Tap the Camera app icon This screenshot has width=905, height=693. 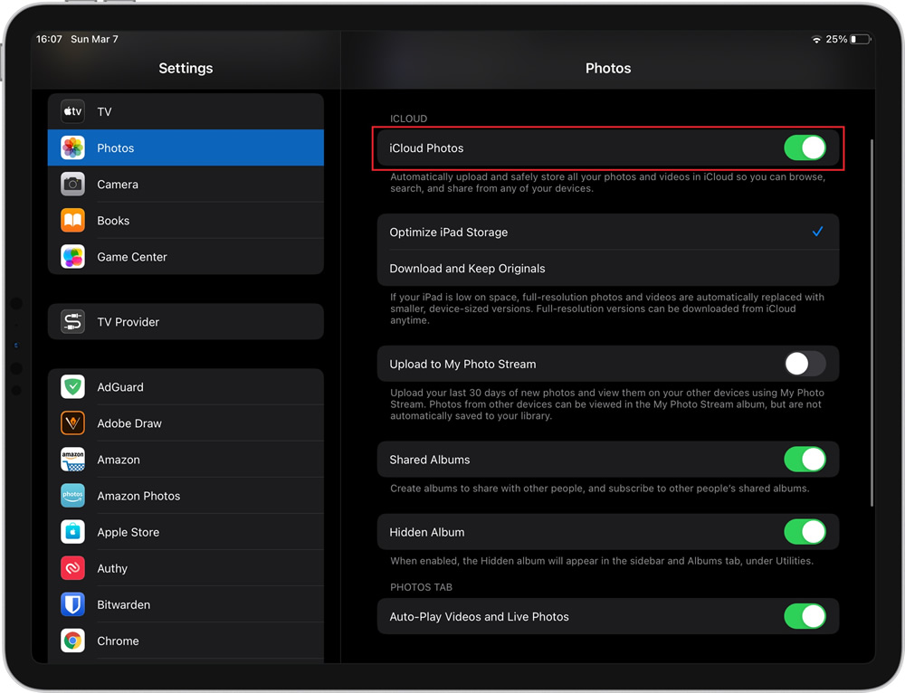tap(72, 184)
